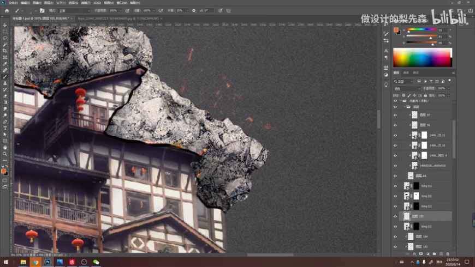Select the Eraser tool

coord(5,96)
